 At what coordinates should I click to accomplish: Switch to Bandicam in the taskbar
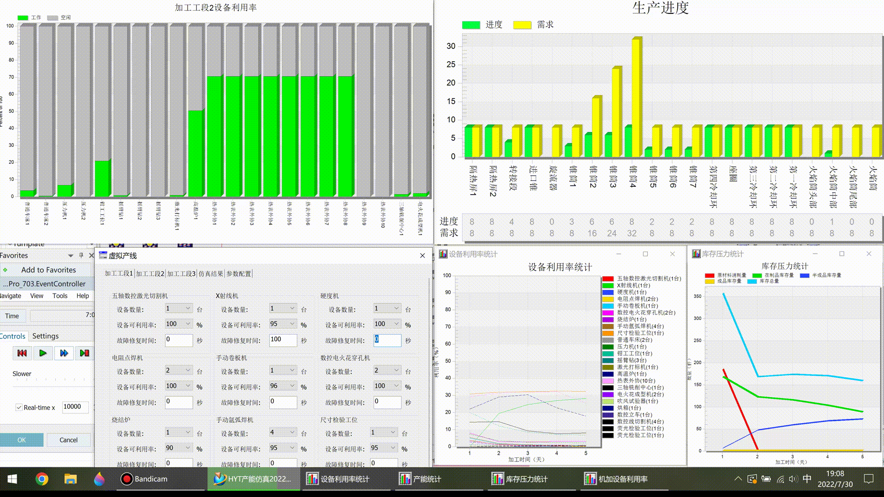click(x=160, y=479)
